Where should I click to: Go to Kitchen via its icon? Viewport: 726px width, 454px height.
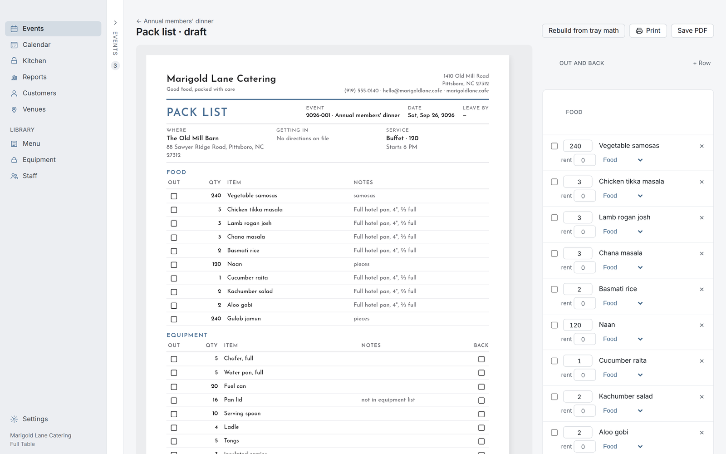point(14,61)
